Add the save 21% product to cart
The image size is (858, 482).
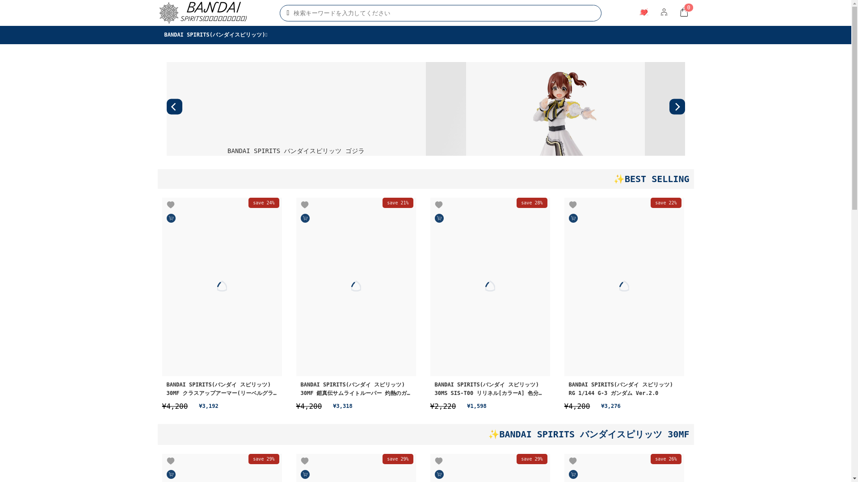[305, 218]
